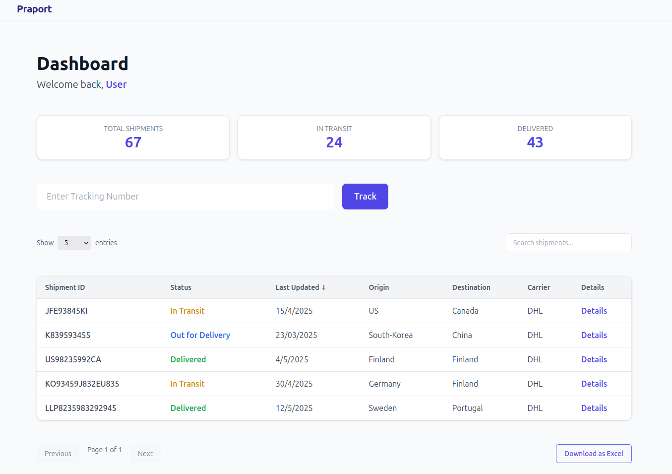The image size is (672, 474).
Task: Open the Show entries dropdown
Action: point(74,243)
